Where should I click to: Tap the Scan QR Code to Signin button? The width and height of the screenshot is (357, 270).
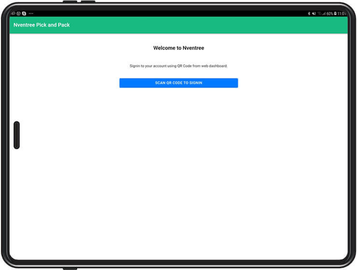[x=178, y=83]
